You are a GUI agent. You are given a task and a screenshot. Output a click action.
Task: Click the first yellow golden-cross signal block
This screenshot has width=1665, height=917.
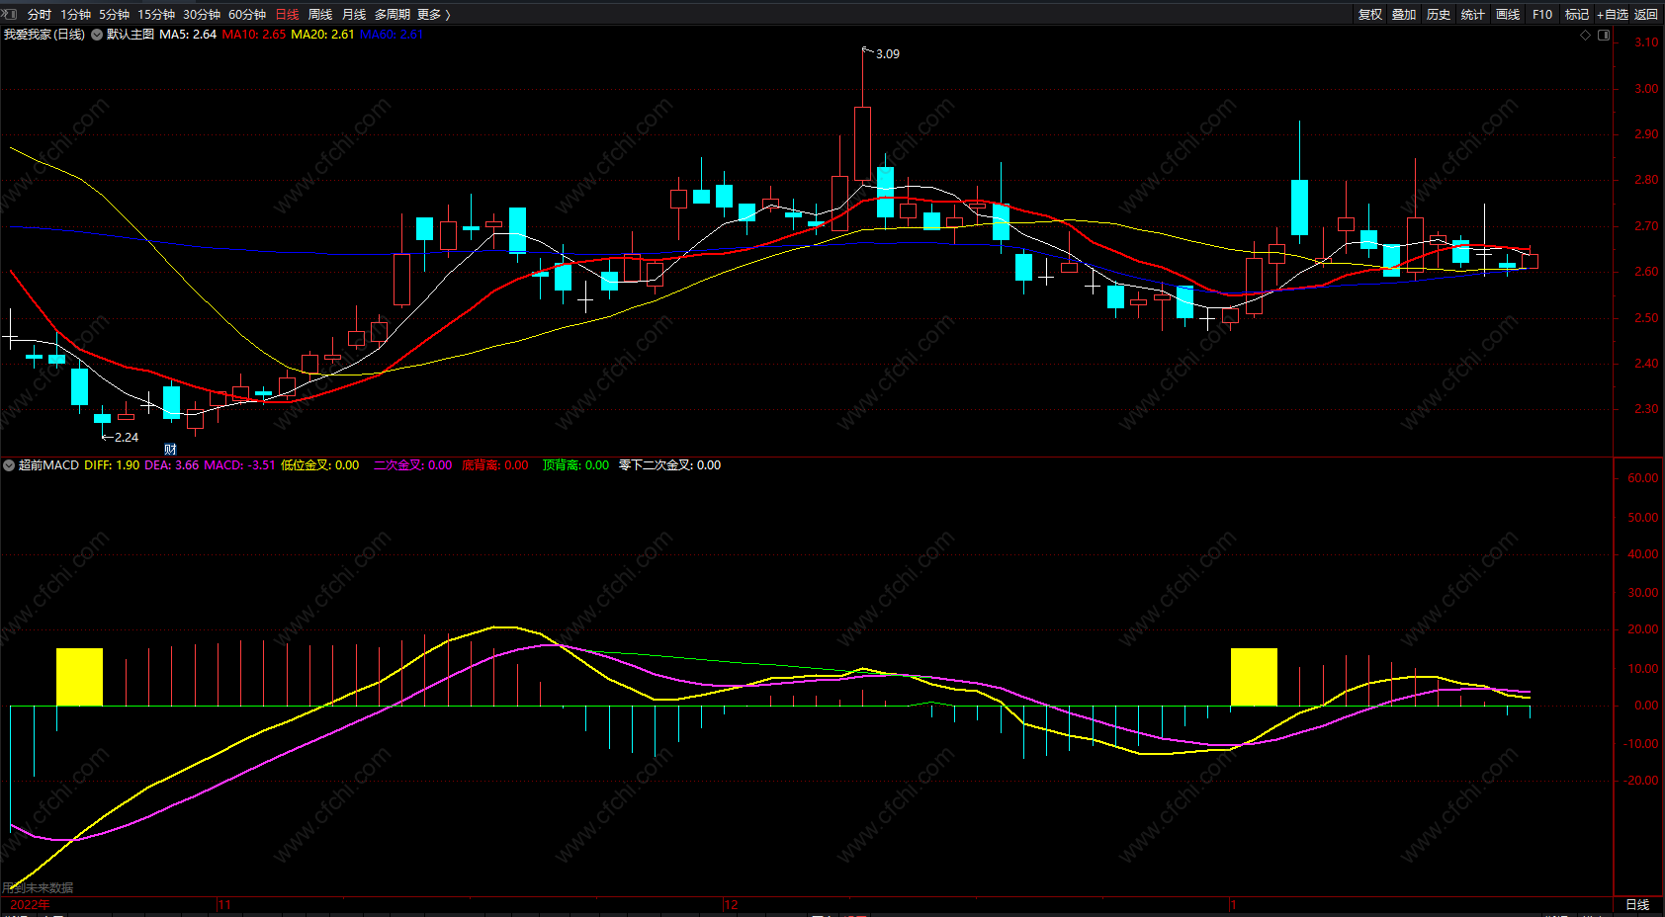[x=79, y=677]
